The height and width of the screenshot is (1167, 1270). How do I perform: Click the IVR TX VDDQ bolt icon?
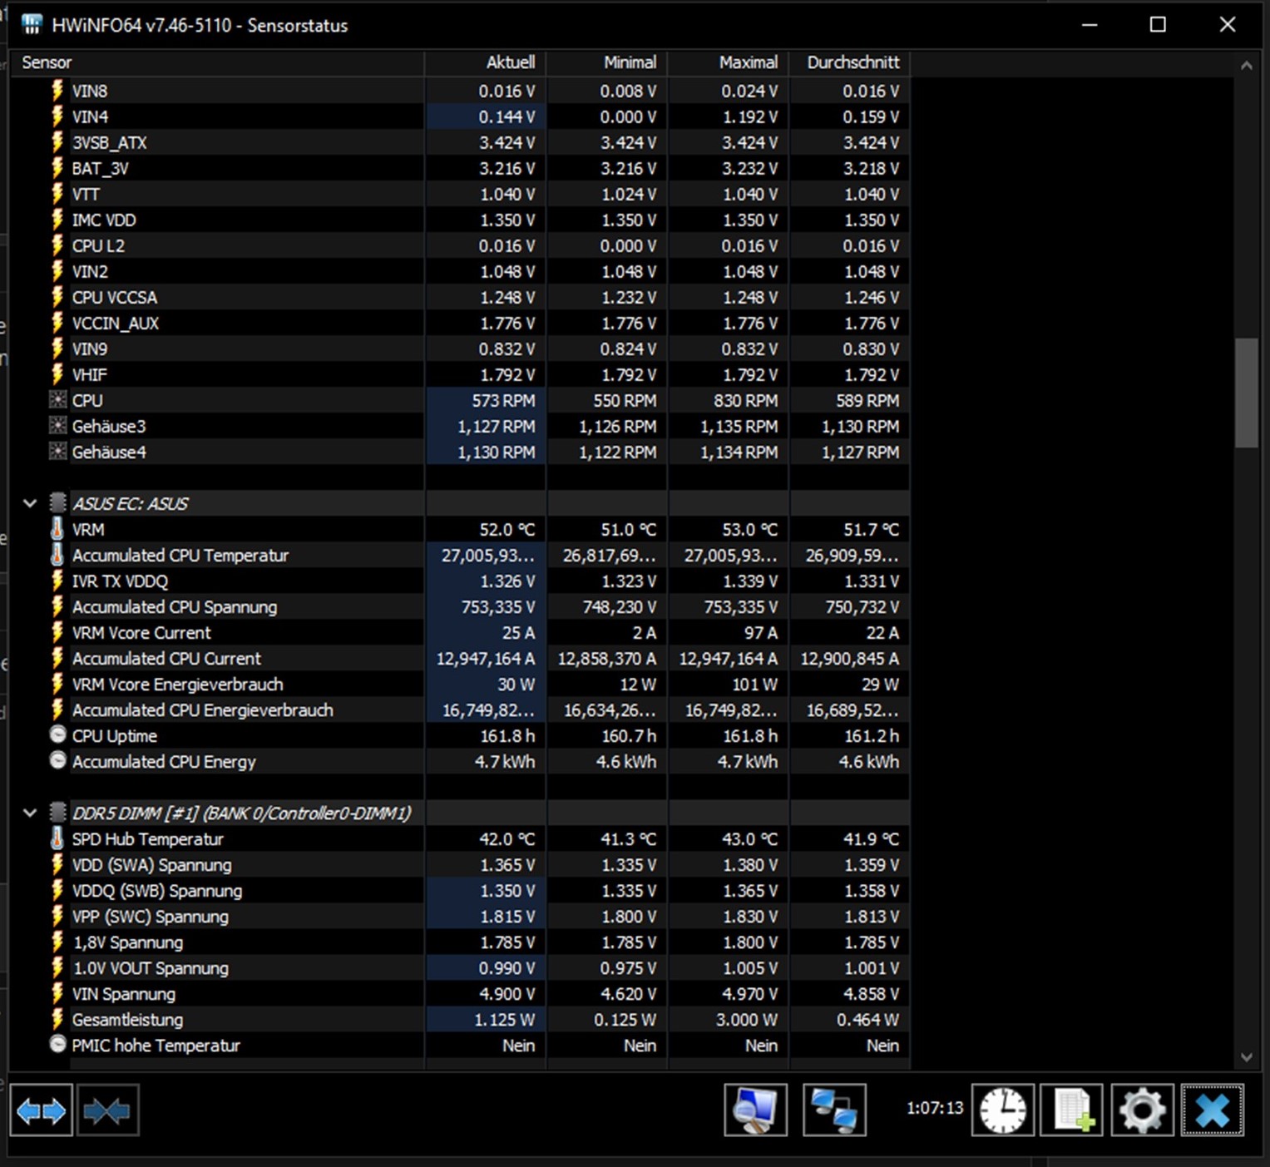(x=57, y=581)
